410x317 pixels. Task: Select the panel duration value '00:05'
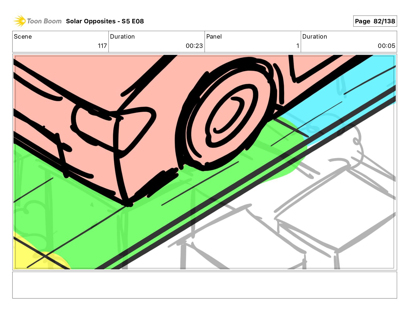coord(386,46)
